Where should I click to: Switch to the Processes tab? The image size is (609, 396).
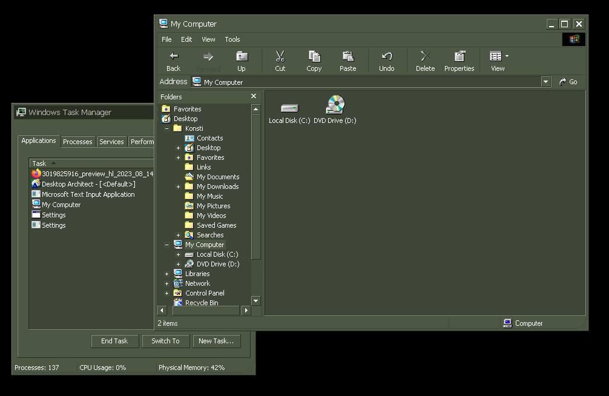click(x=77, y=142)
